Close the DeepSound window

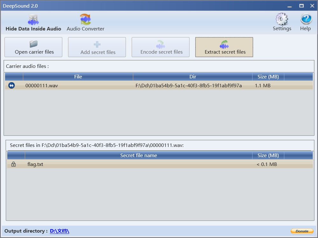[312, 6]
